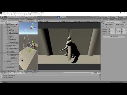Select Main Camera in Hierarchy

(x=11, y=25)
